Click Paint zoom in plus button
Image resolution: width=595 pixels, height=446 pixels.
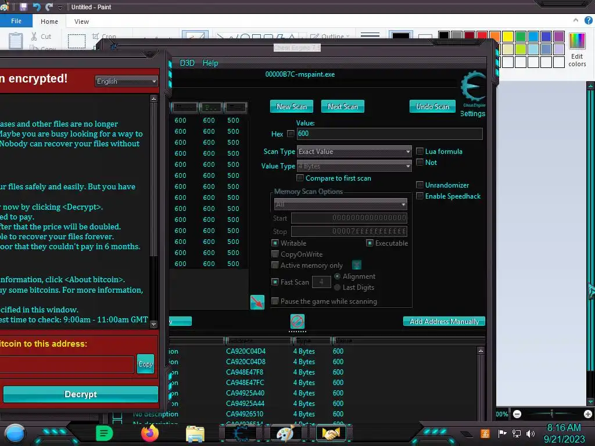(x=588, y=414)
